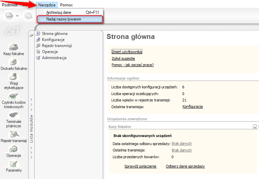Open the Kasy fiskalne module
Viewport: 259px width, 179px height.
coord(13,49)
